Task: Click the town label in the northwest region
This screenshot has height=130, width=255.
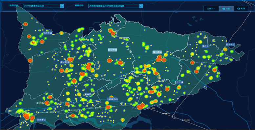Action: 47,33
